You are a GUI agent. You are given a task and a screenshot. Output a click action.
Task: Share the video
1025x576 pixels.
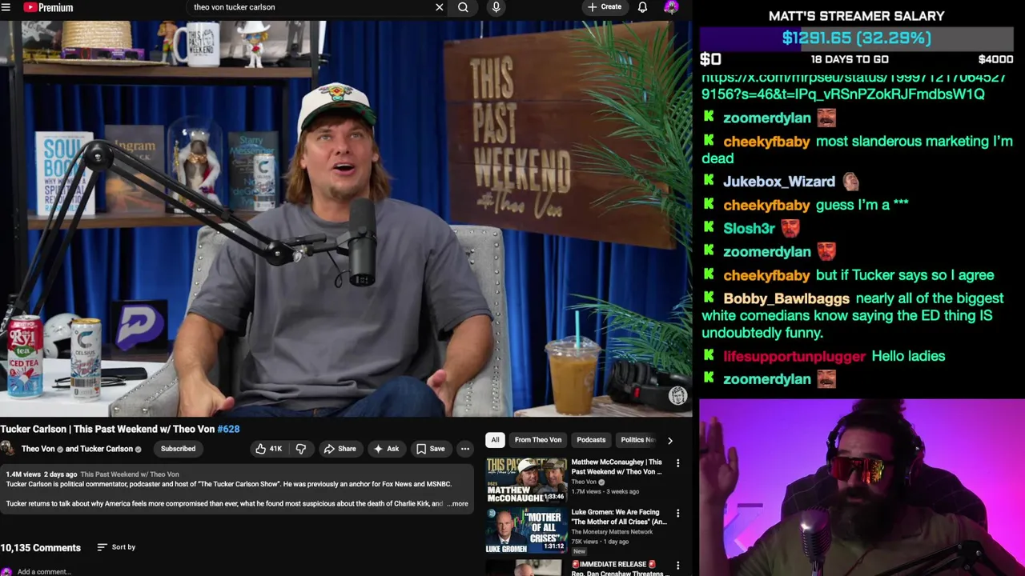pyautogui.click(x=340, y=449)
